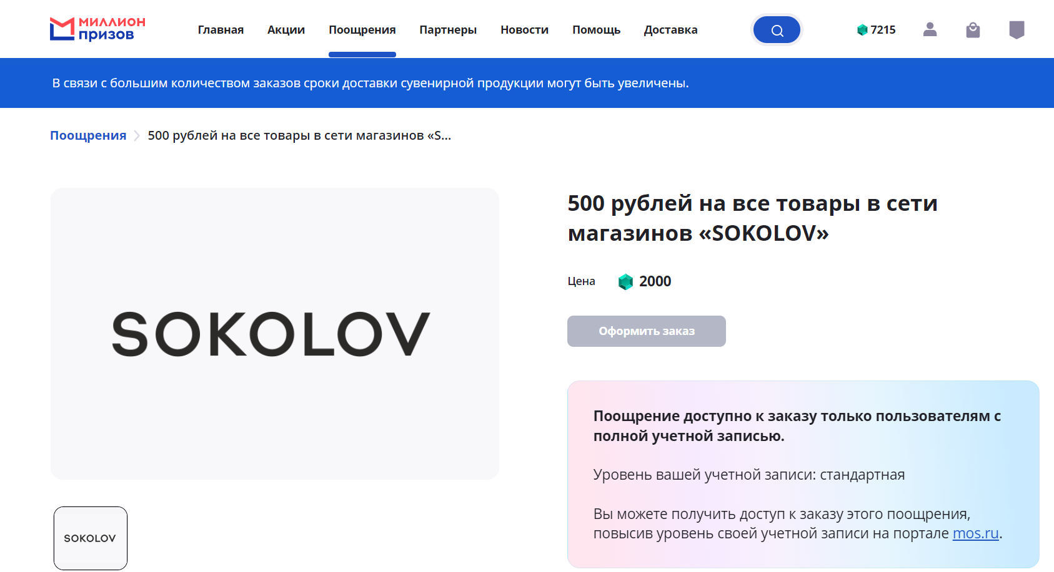
Task: Select the small SOKOLOV thumbnail
Action: [x=91, y=538]
